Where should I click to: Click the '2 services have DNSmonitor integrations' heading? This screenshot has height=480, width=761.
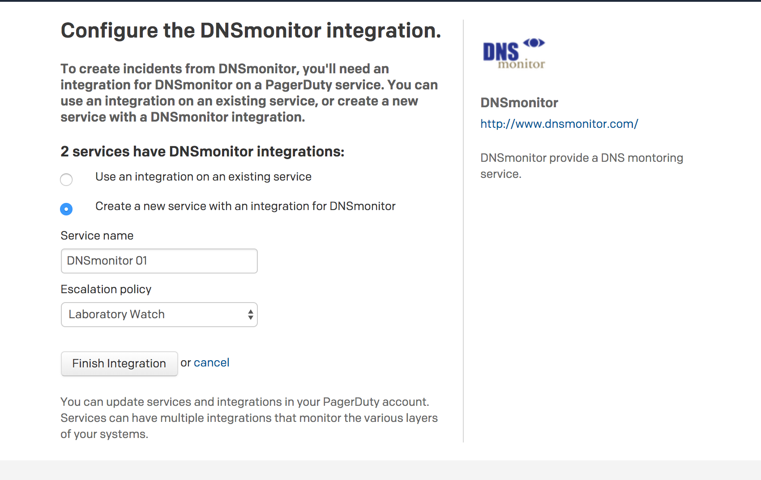[202, 151]
